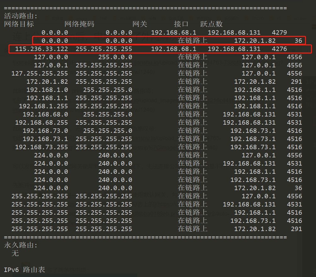Click the '活动路由:' heading

(20, 16)
